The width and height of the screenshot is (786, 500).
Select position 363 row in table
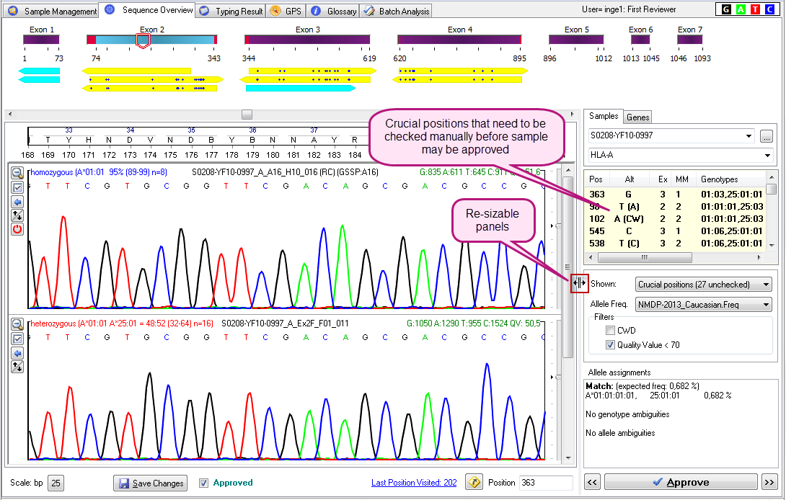point(676,195)
